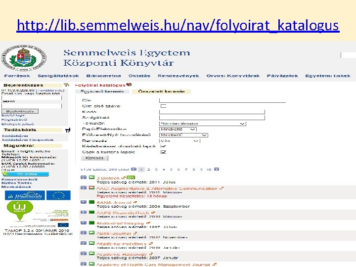This screenshot has height=267, width=356.
Task: Open the EduID login link
Action: [13, 115]
